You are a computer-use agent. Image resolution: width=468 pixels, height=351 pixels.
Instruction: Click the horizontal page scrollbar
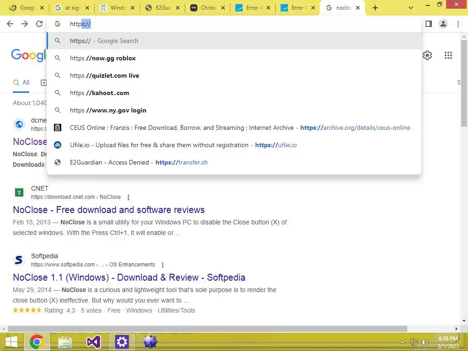(207, 329)
